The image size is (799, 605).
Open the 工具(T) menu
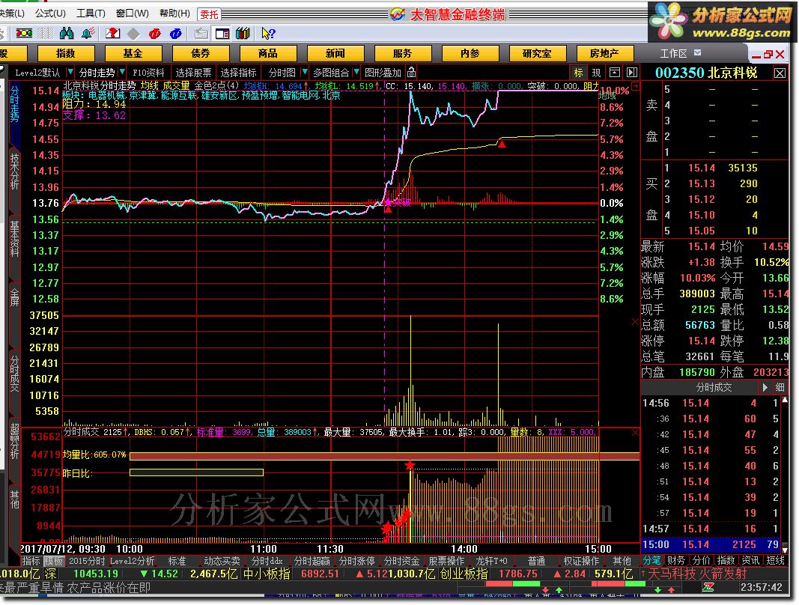[91, 13]
